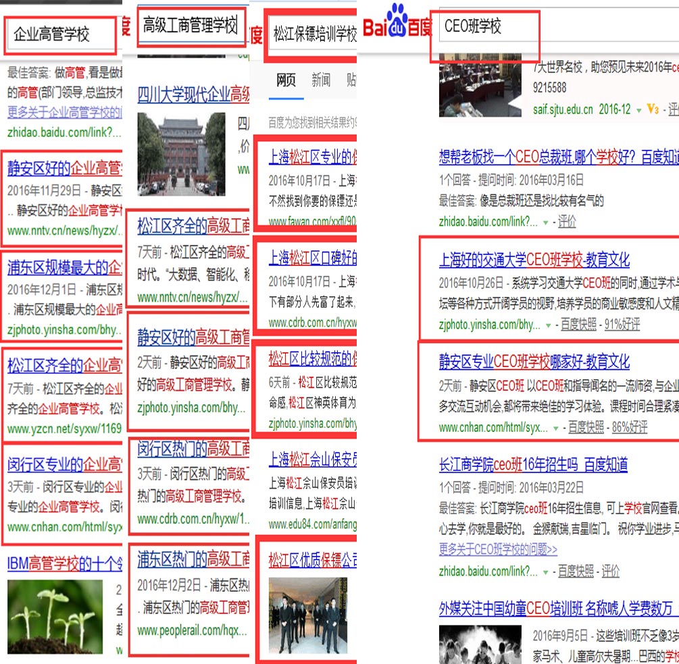Open result 浦东区规模最大的企

(65, 268)
